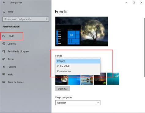Choose Color sólido in the Fondo dropdown

(78, 66)
